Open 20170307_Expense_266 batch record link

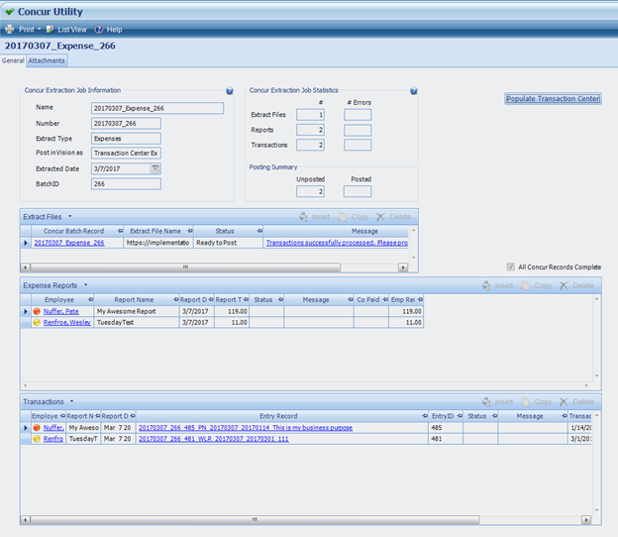[x=69, y=243]
